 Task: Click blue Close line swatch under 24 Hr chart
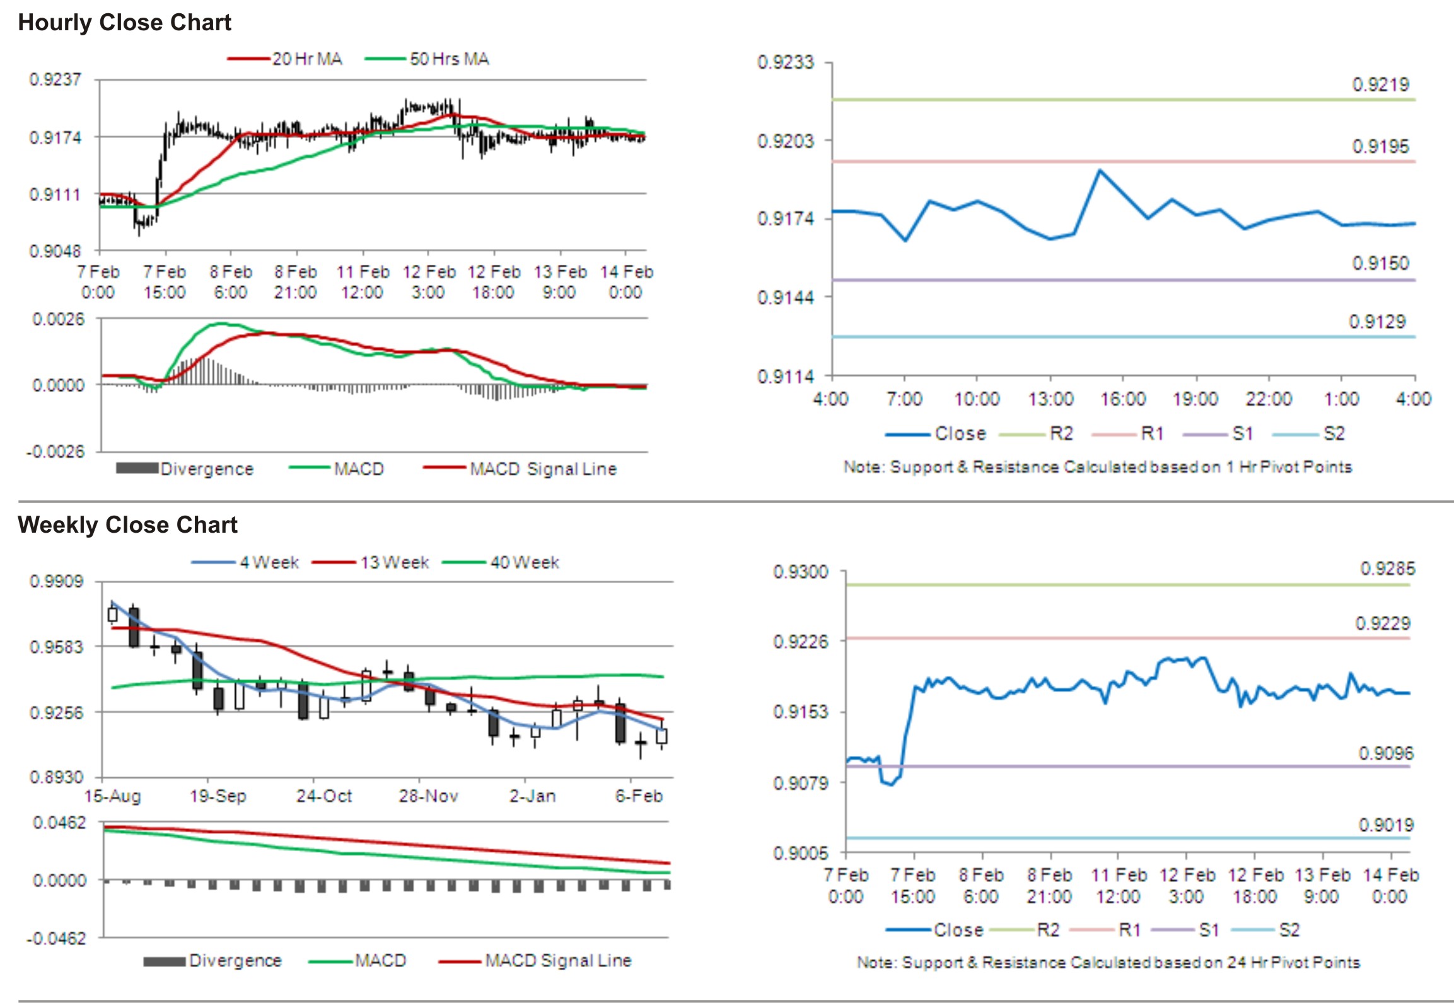908,931
